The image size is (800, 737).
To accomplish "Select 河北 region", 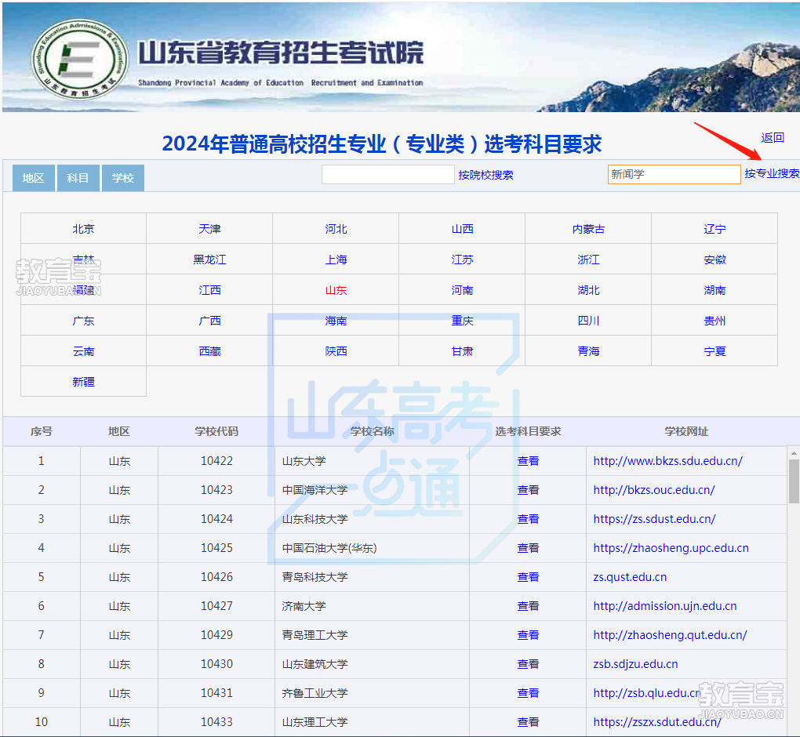I will click(x=336, y=229).
